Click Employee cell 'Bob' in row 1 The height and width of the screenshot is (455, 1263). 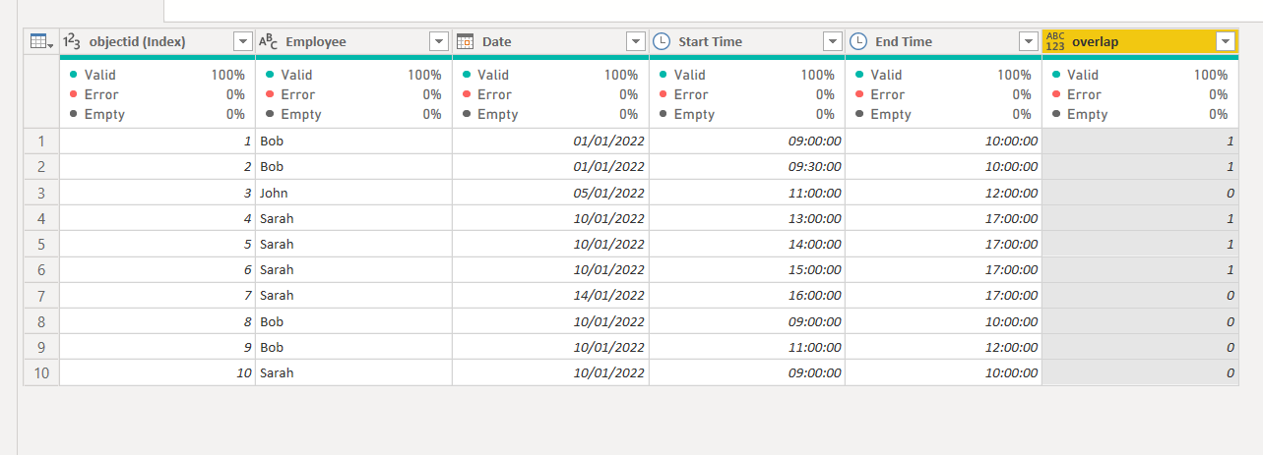[353, 141]
